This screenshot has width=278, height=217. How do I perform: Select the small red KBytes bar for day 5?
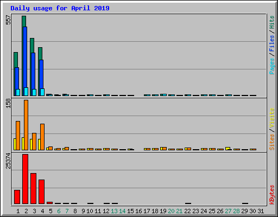click(49, 203)
